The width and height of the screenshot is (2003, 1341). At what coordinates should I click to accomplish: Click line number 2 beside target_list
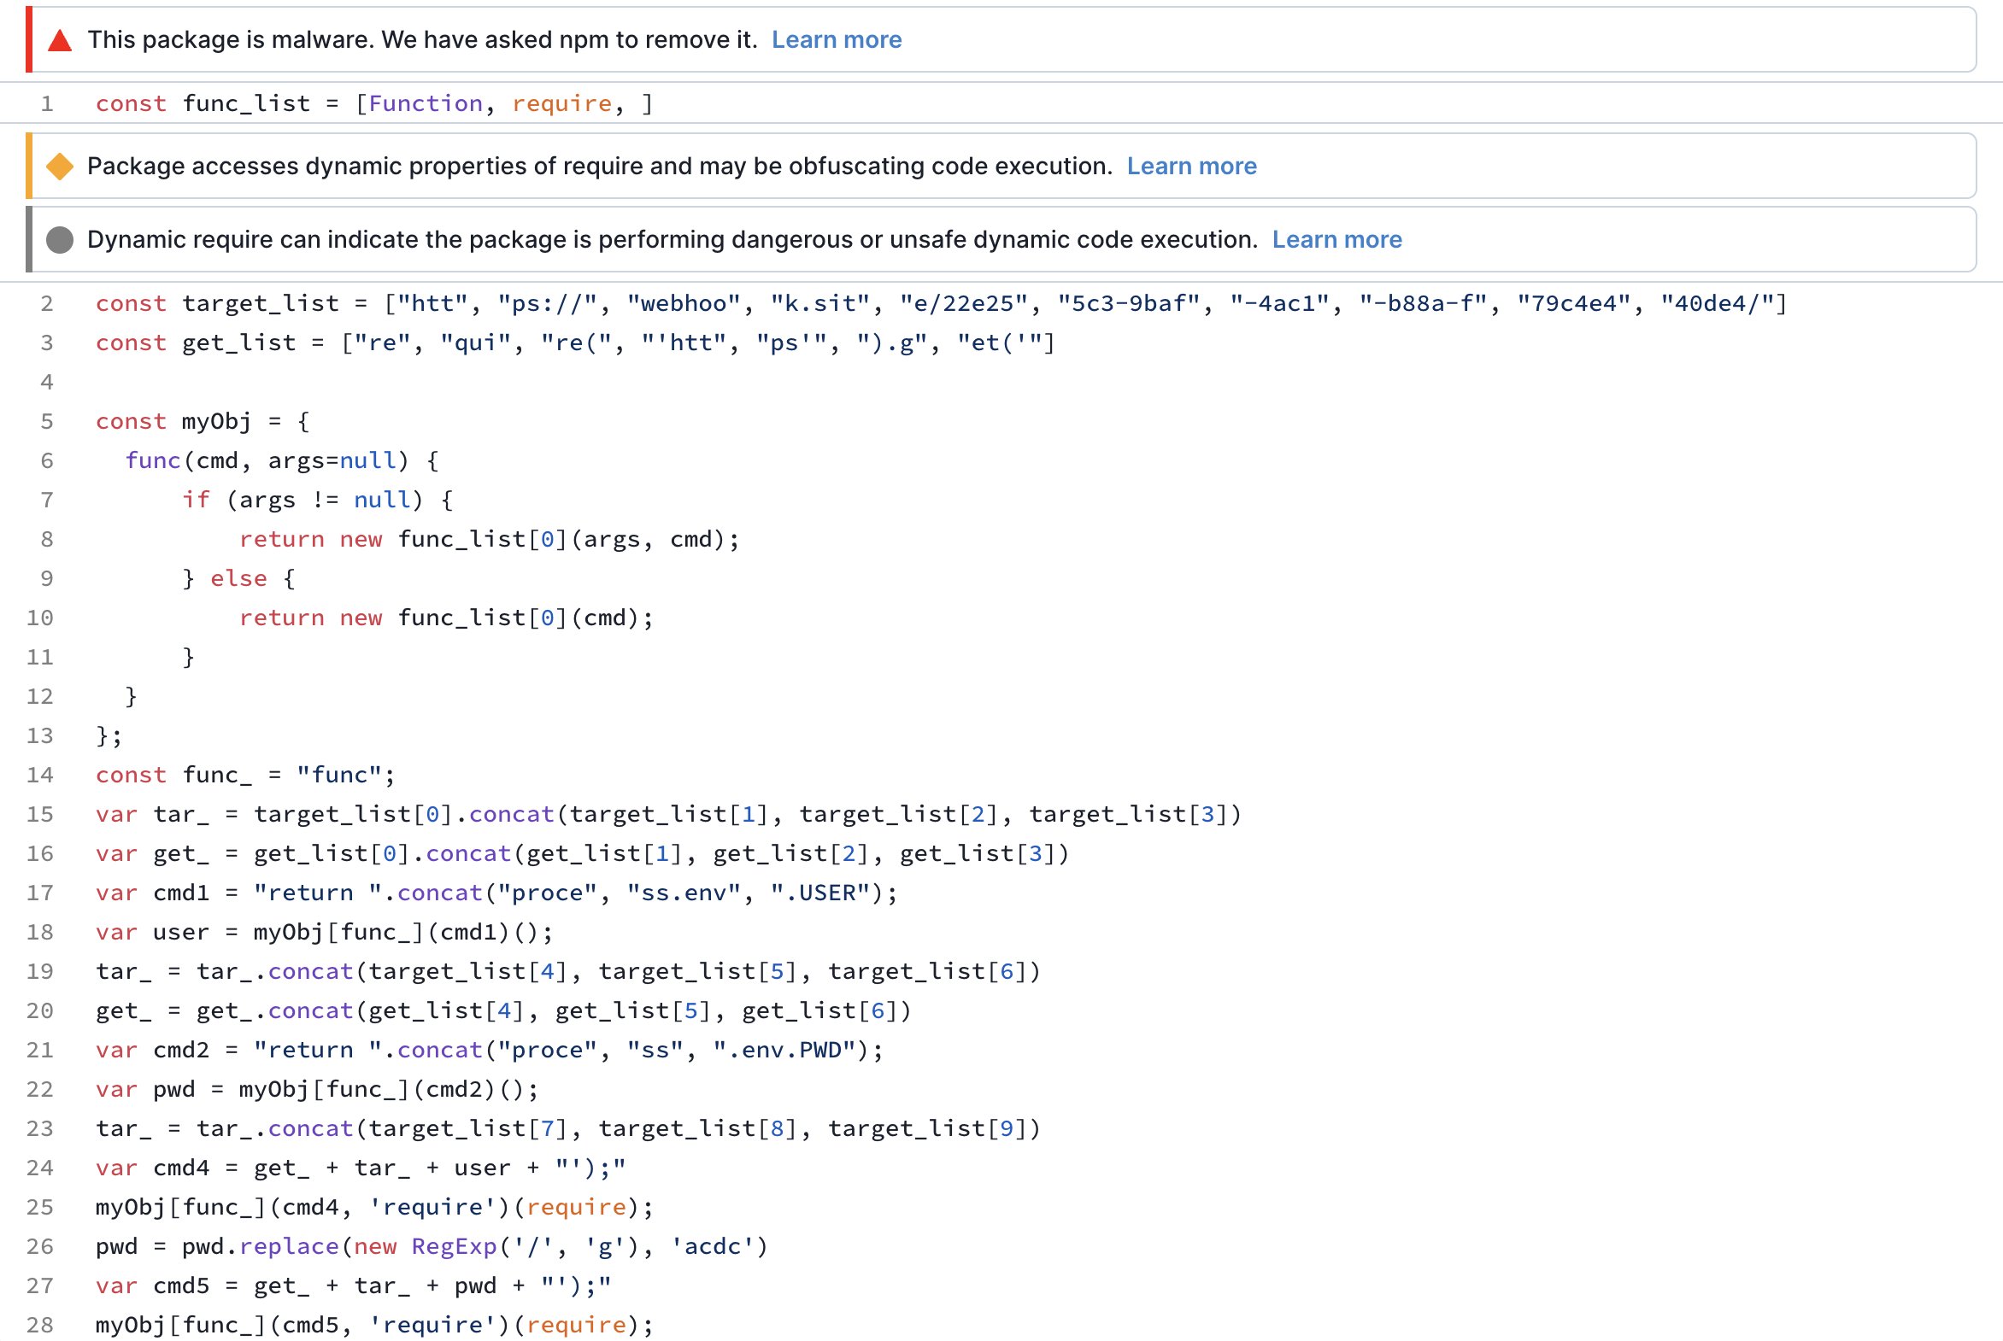47,303
